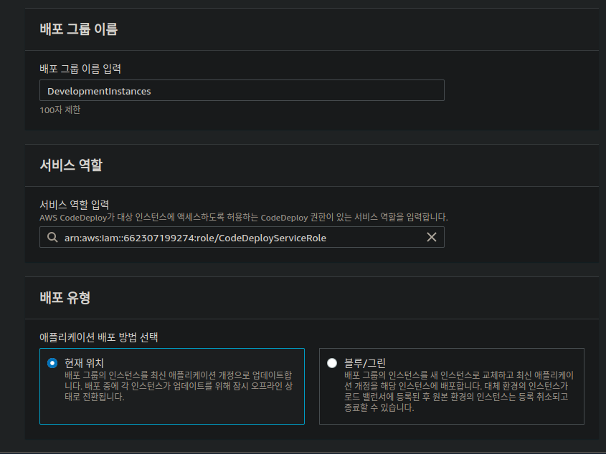Click the 현재 위치 option description text

pos(179,386)
